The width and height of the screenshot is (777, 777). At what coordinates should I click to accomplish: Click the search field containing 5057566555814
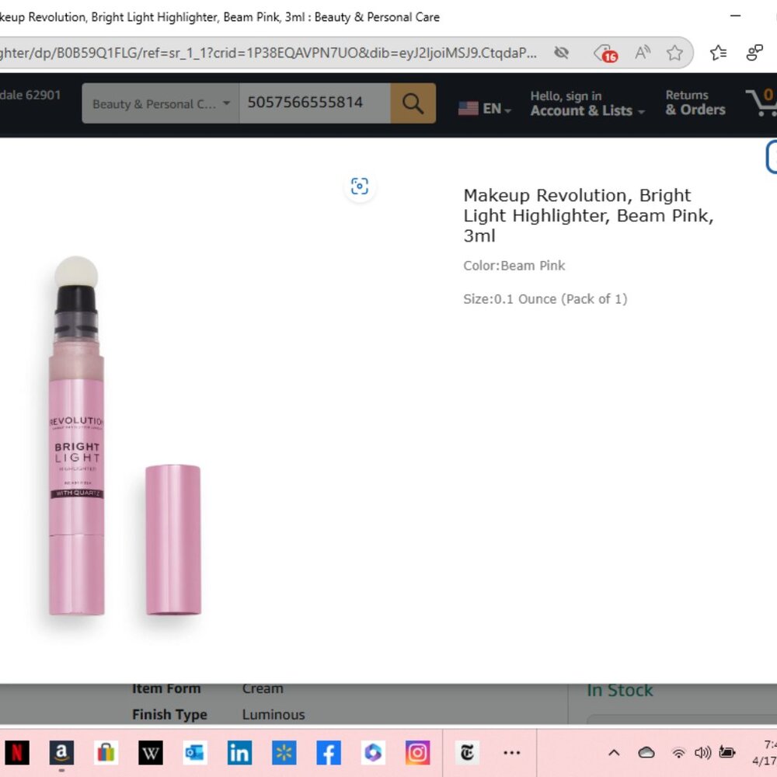[315, 103]
